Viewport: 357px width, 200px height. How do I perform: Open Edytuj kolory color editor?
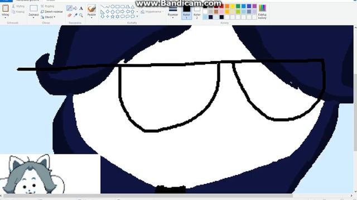[262, 12]
